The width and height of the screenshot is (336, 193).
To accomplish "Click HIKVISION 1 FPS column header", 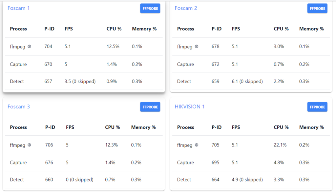I will [236, 127].
